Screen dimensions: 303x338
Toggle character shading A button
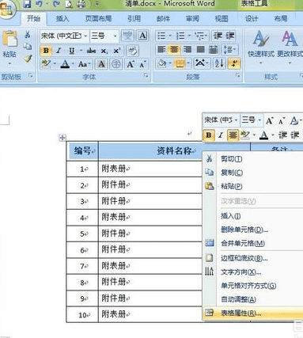coord(101,64)
